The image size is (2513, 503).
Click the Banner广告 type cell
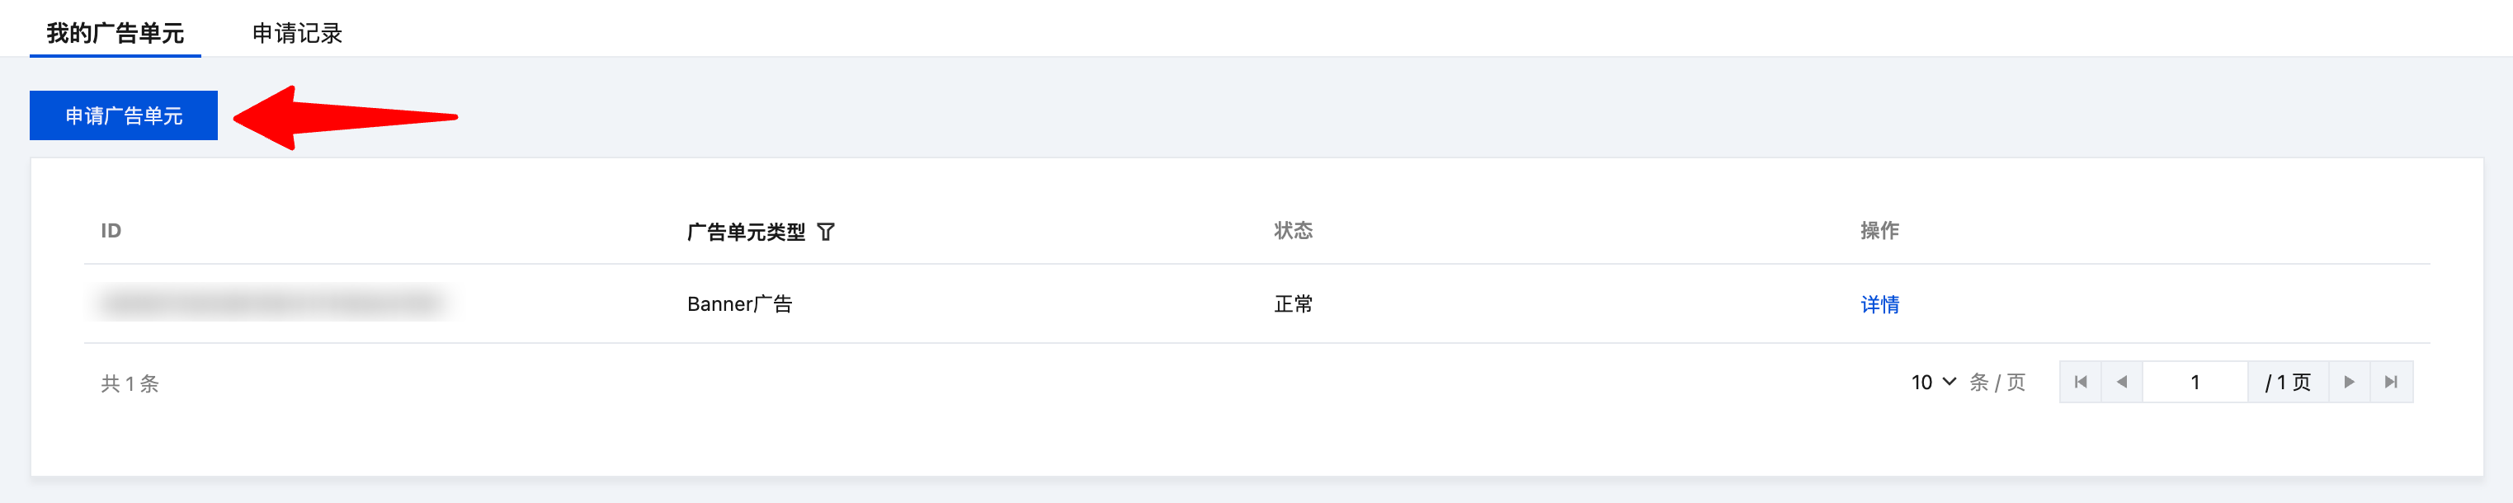click(739, 304)
